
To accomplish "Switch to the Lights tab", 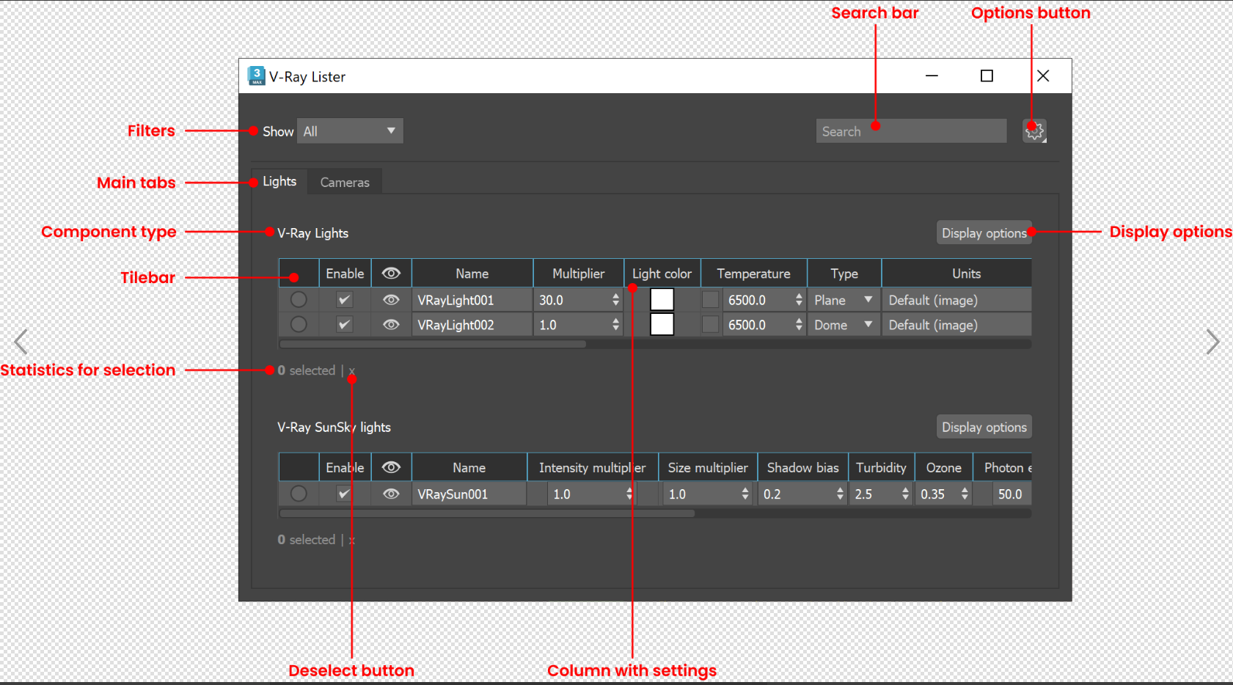I will tap(279, 181).
